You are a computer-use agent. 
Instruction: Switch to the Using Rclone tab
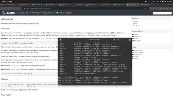click(x=24, y=5)
